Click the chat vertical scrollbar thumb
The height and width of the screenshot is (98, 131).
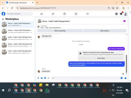tap(126, 64)
